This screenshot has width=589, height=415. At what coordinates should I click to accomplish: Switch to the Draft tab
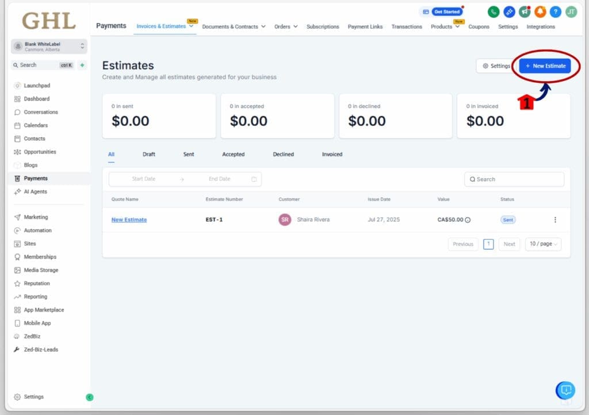click(149, 155)
